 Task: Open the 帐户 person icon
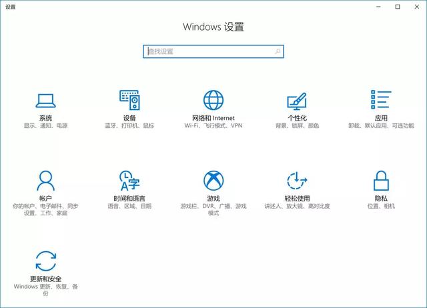(x=45, y=181)
